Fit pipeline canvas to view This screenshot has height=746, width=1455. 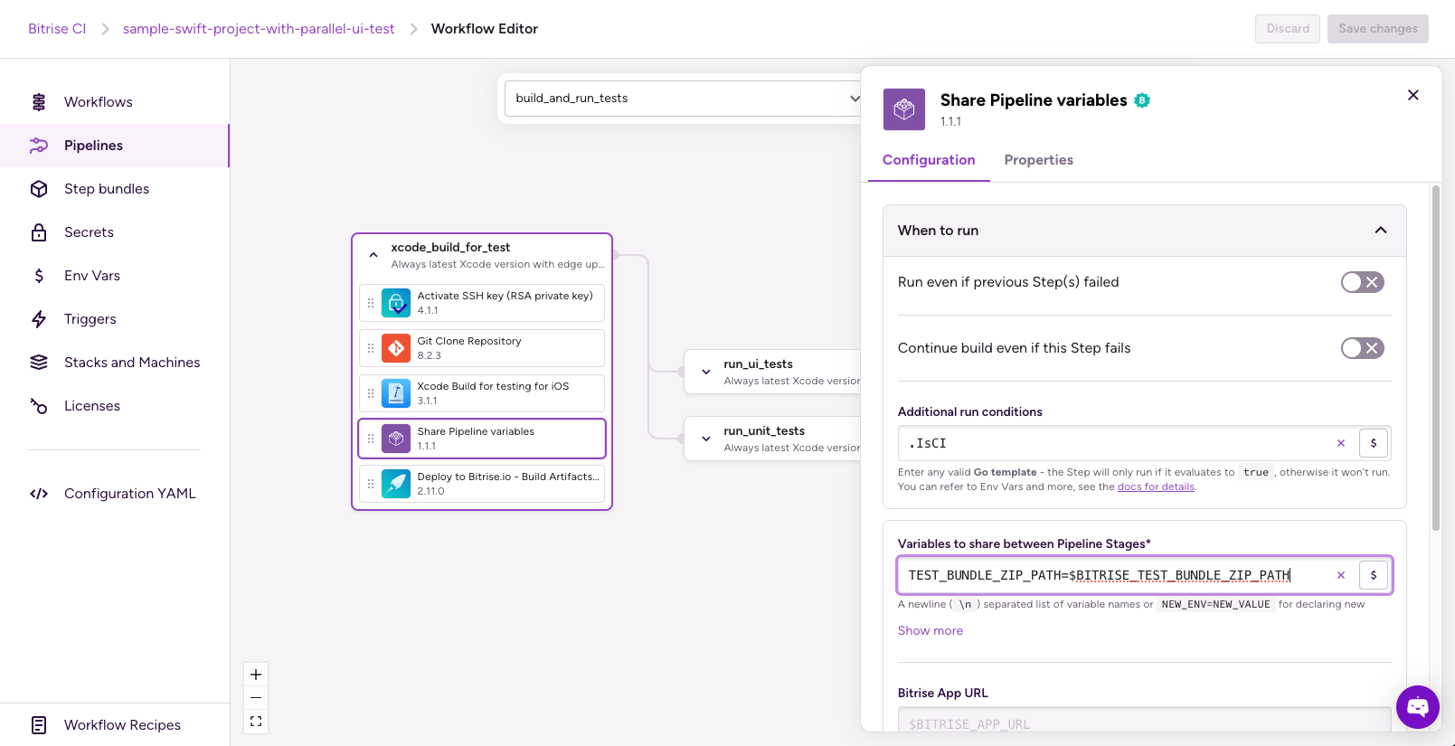pos(256,722)
